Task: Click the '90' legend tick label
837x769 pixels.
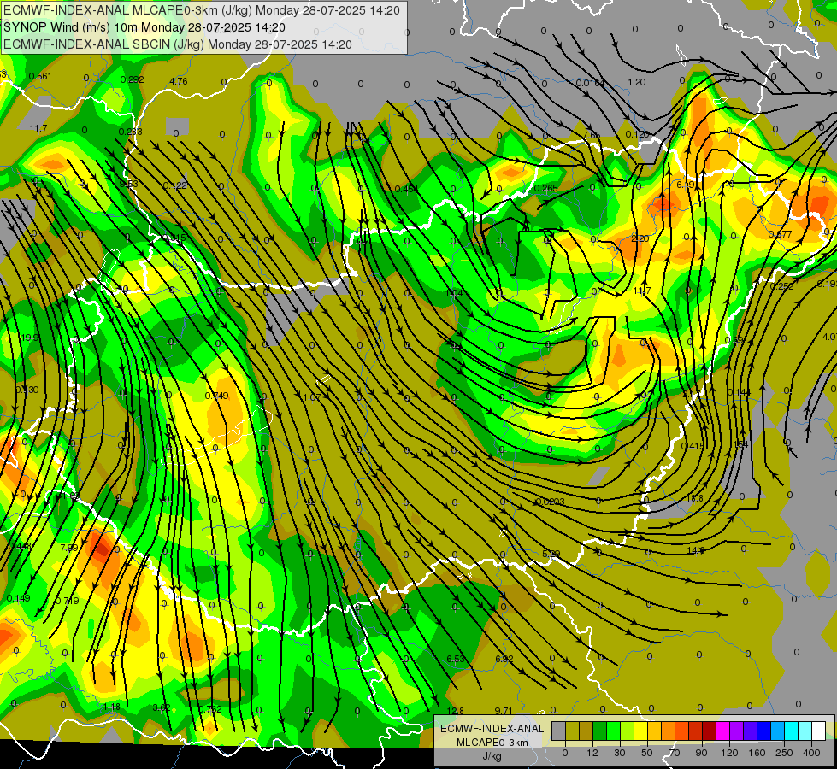Action: coord(701,753)
